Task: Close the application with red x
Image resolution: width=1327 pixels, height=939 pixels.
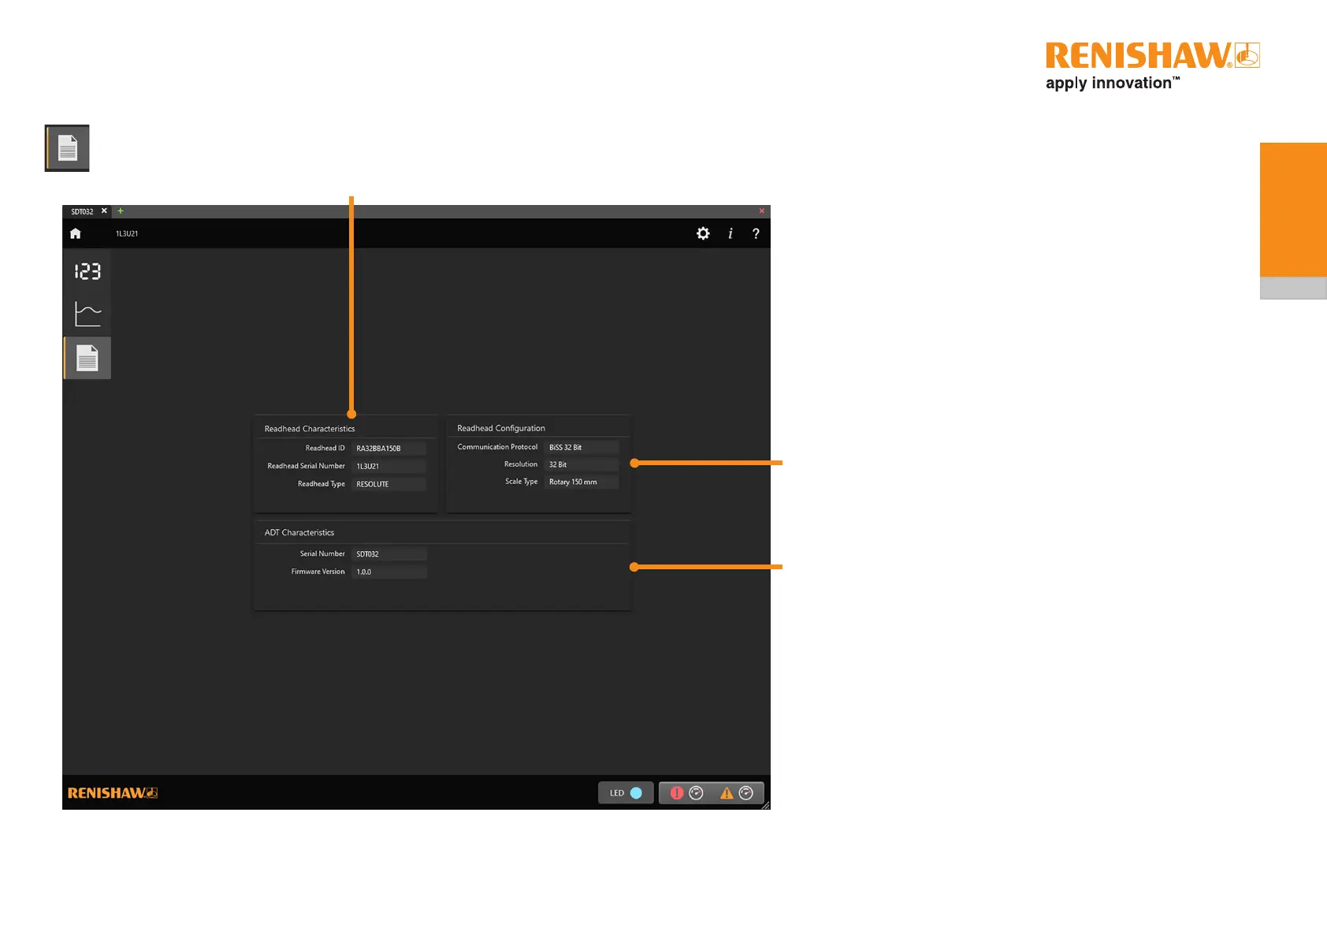Action: [762, 211]
